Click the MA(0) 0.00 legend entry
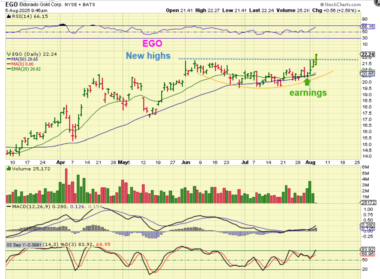380x279 pixels. click(x=20, y=64)
